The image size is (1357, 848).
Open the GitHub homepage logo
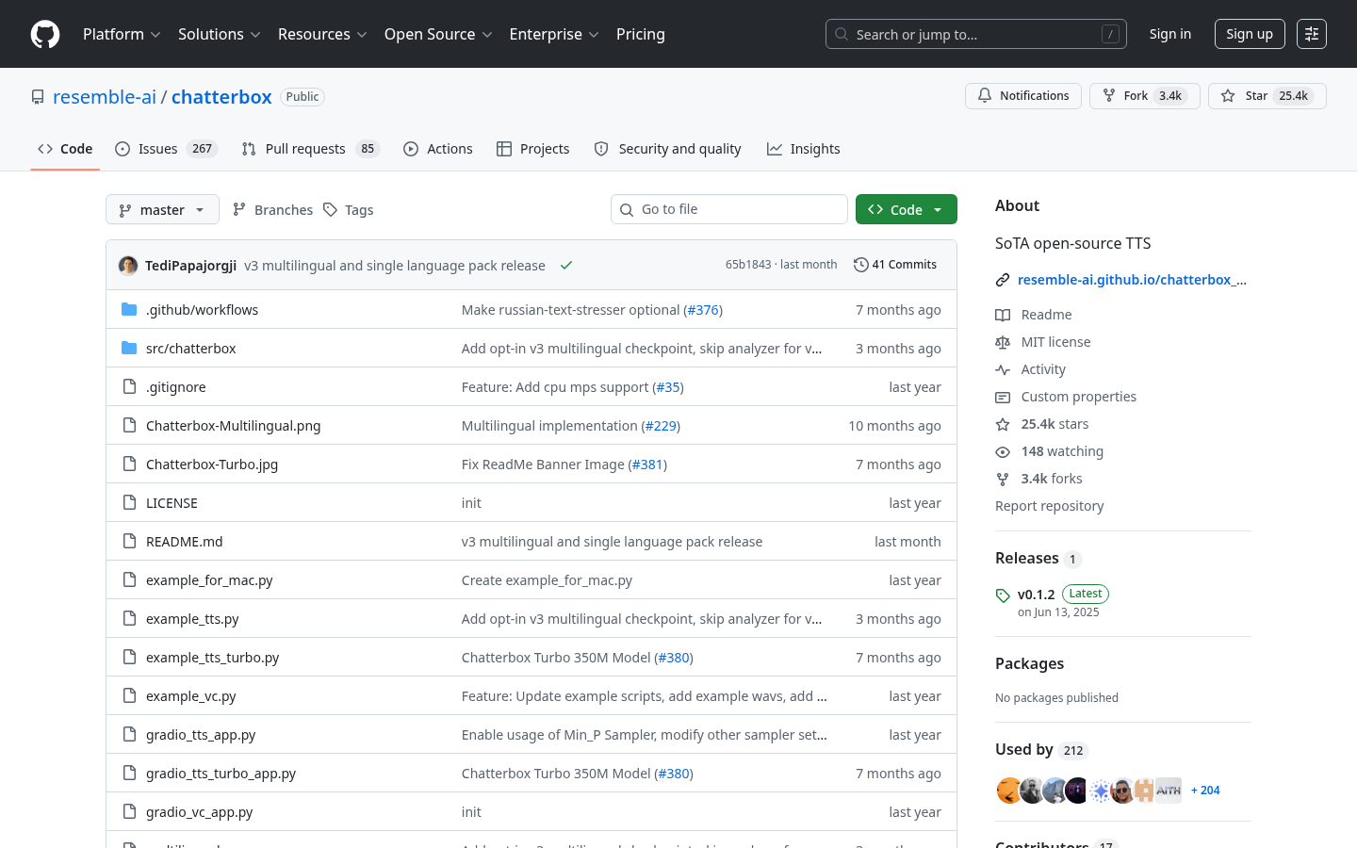[x=45, y=34]
